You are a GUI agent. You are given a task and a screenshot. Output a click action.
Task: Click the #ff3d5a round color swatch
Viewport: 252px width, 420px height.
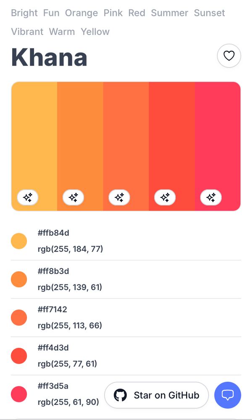pos(19,394)
